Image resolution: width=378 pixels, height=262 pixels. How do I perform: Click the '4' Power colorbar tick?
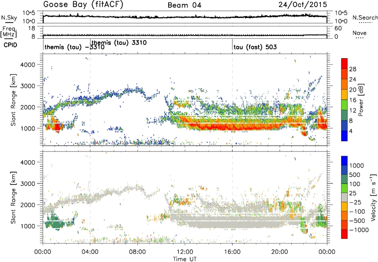(351, 131)
